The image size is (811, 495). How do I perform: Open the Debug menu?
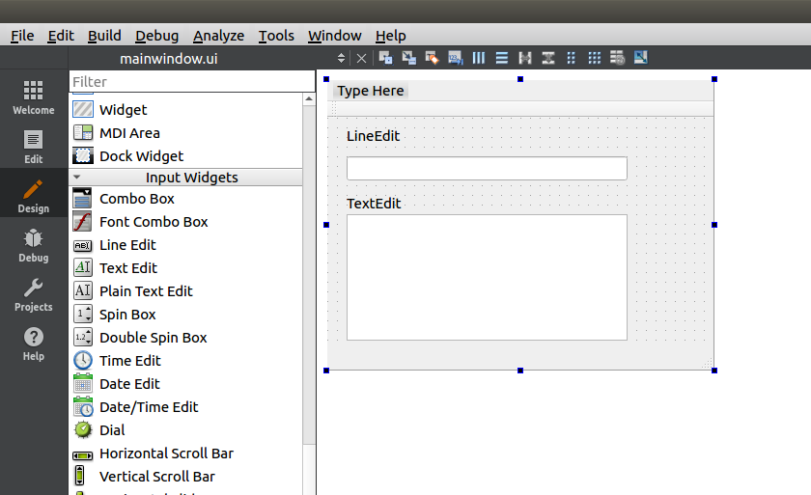[156, 36]
